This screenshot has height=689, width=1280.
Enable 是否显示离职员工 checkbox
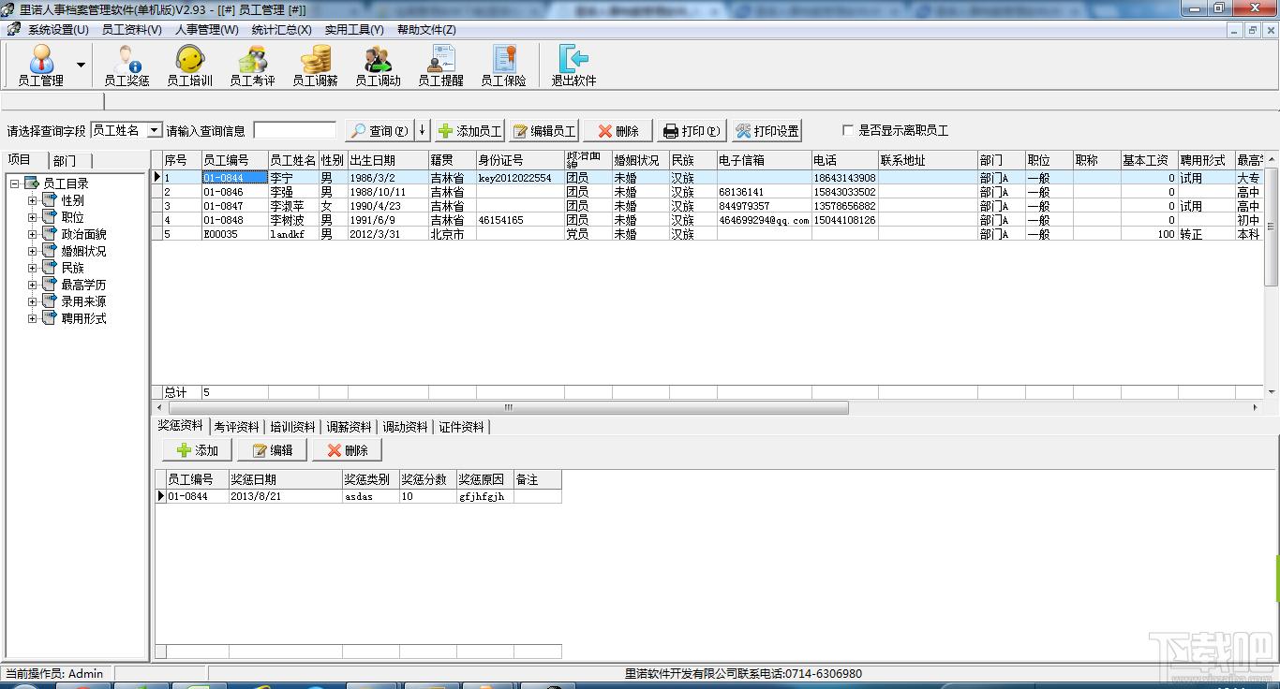(x=849, y=131)
